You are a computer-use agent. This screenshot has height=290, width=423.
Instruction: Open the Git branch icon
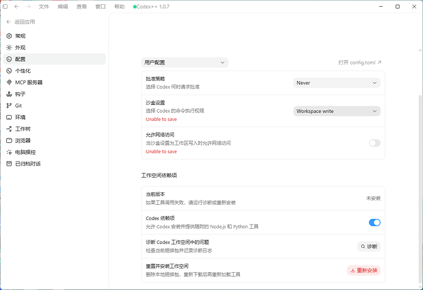pyautogui.click(x=9, y=105)
